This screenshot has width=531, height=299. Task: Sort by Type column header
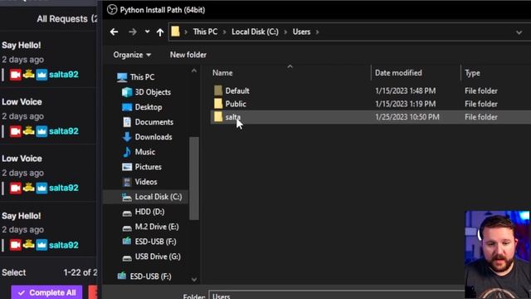472,73
